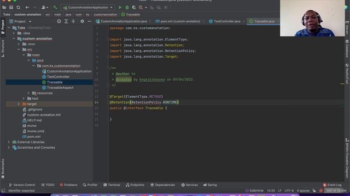This screenshot has height=196, width=350.
Task: Collapse the main folder
Action: (24, 55)
